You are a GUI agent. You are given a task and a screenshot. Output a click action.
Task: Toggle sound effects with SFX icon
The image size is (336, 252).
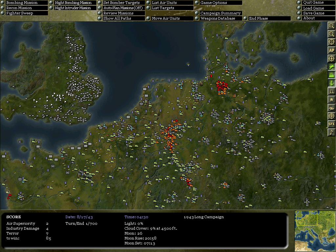click(x=331, y=124)
